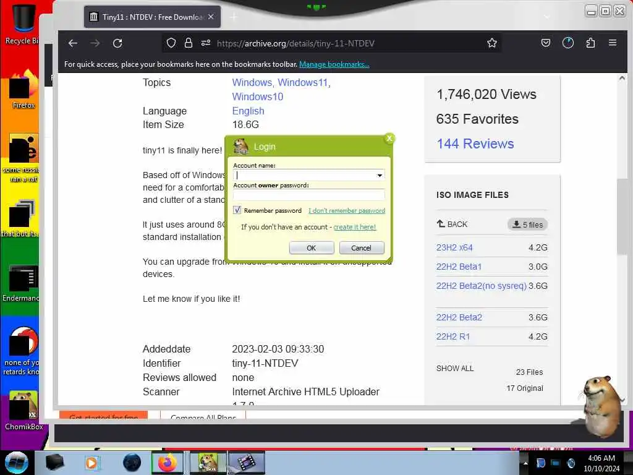The width and height of the screenshot is (633, 475).
Task: Open 144 Reviews link
Action: click(475, 143)
